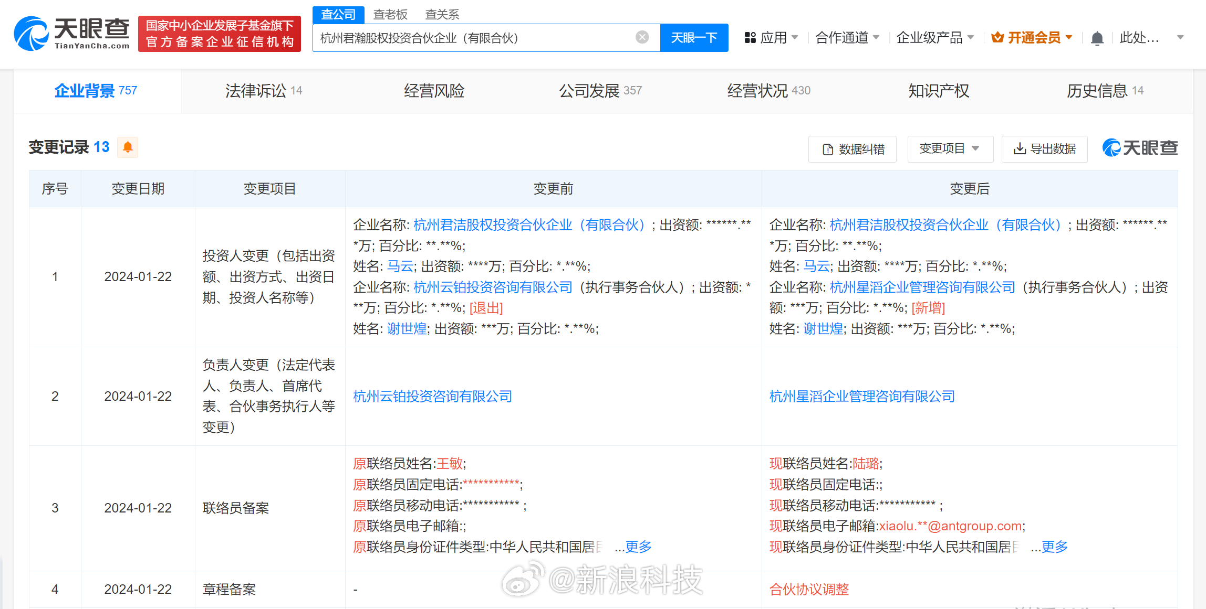Click the 数据纠错 document icon button
Viewport: 1206px width, 609px height.
[852, 149]
